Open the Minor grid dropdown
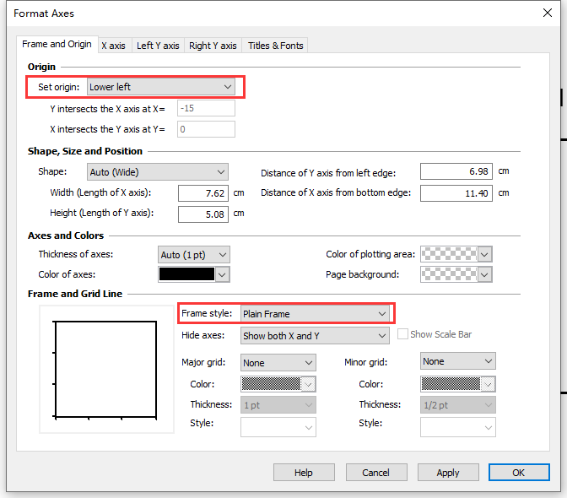This screenshot has width=567, height=498. pyautogui.click(x=457, y=361)
